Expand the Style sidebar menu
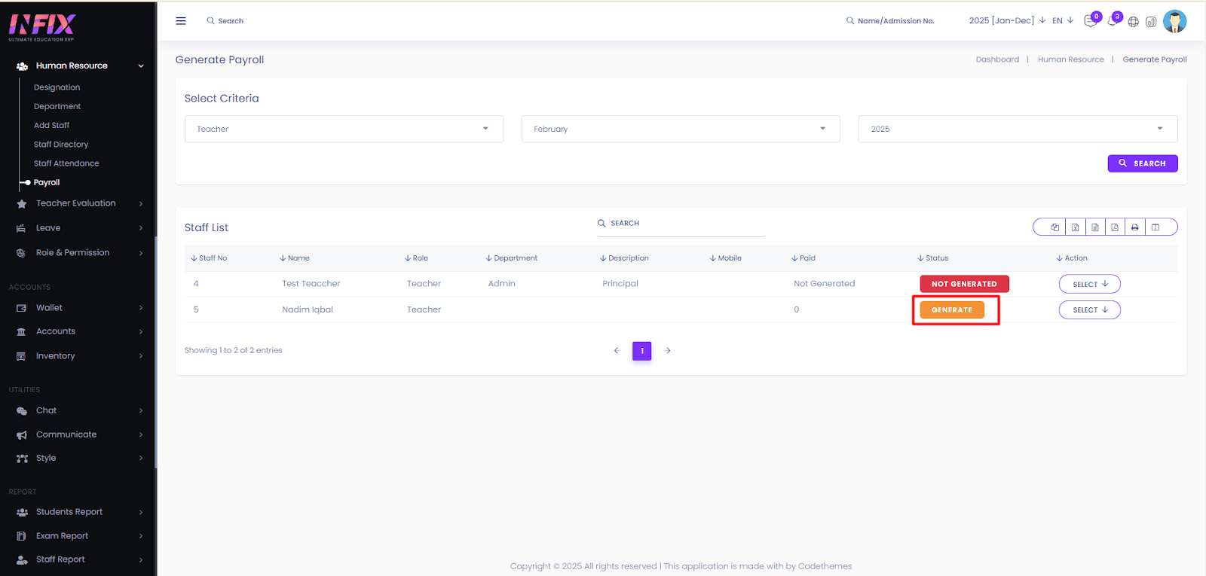The height and width of the screenshot is (576, 1206). (x=79, y=458)
